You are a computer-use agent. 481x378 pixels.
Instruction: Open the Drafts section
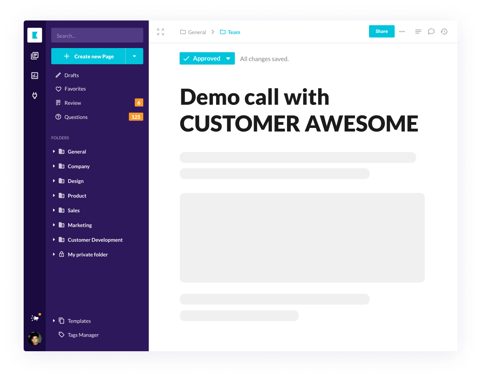tap(71, 75)
